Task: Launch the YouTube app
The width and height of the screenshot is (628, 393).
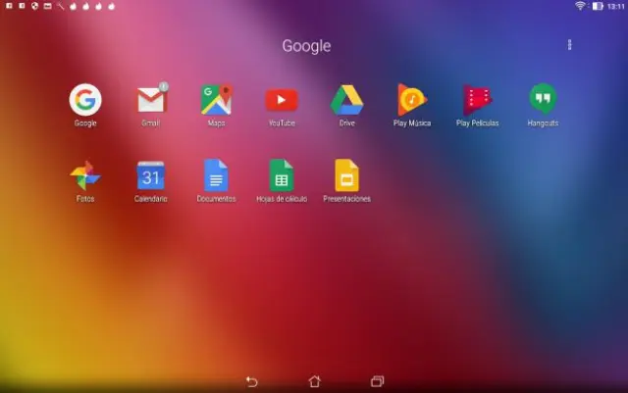Action: tap(282, 99)
